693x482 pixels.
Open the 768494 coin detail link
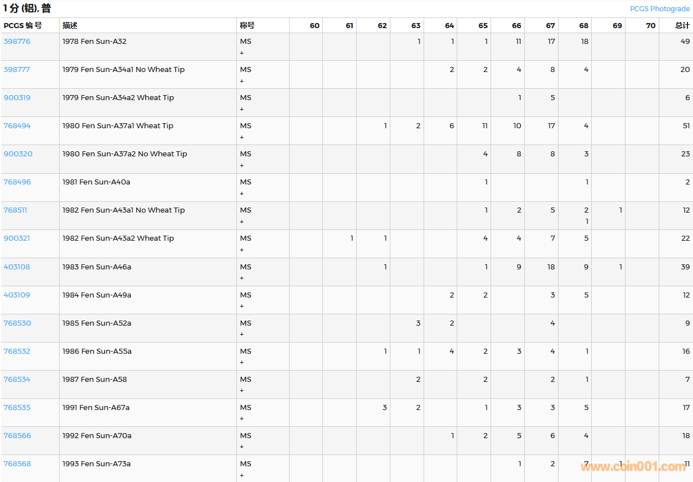click(17, 126)
